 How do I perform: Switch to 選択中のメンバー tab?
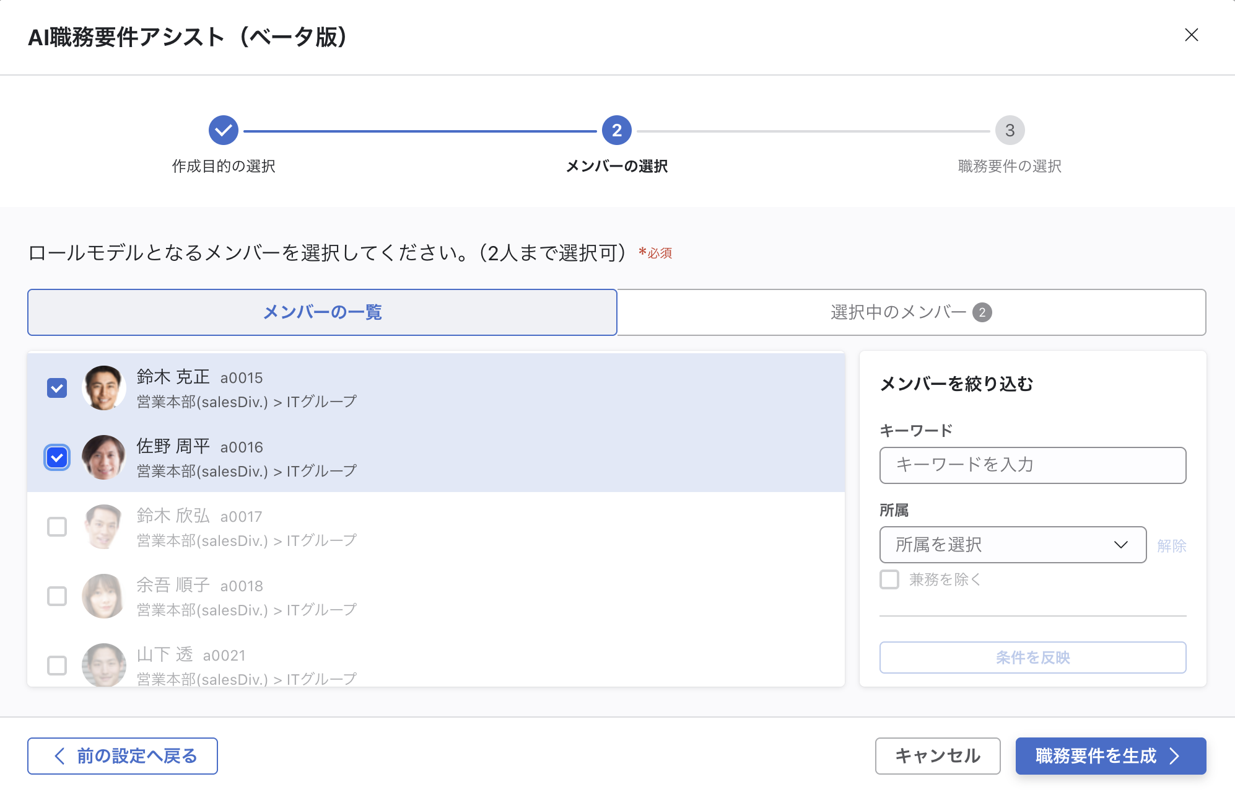pos(911,312)
